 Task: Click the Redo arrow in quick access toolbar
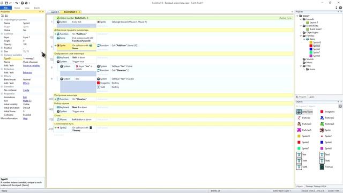pos(17,3)
